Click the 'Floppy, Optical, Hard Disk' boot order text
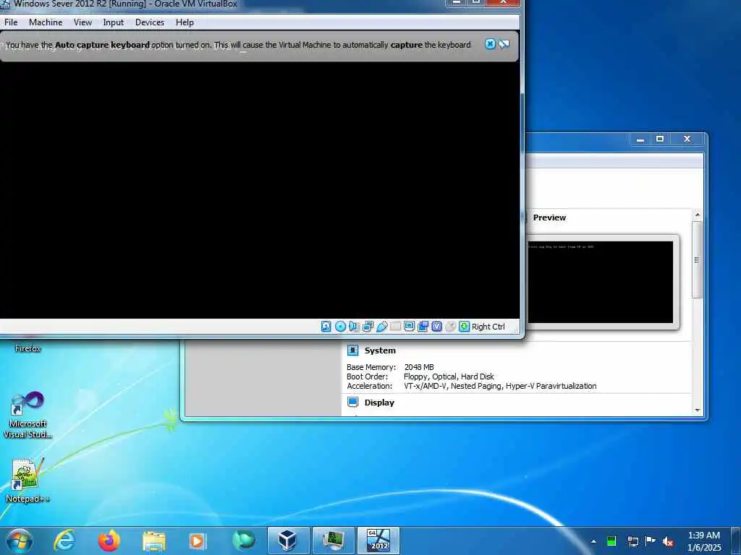741x555 pixels. tap(449, 377)
